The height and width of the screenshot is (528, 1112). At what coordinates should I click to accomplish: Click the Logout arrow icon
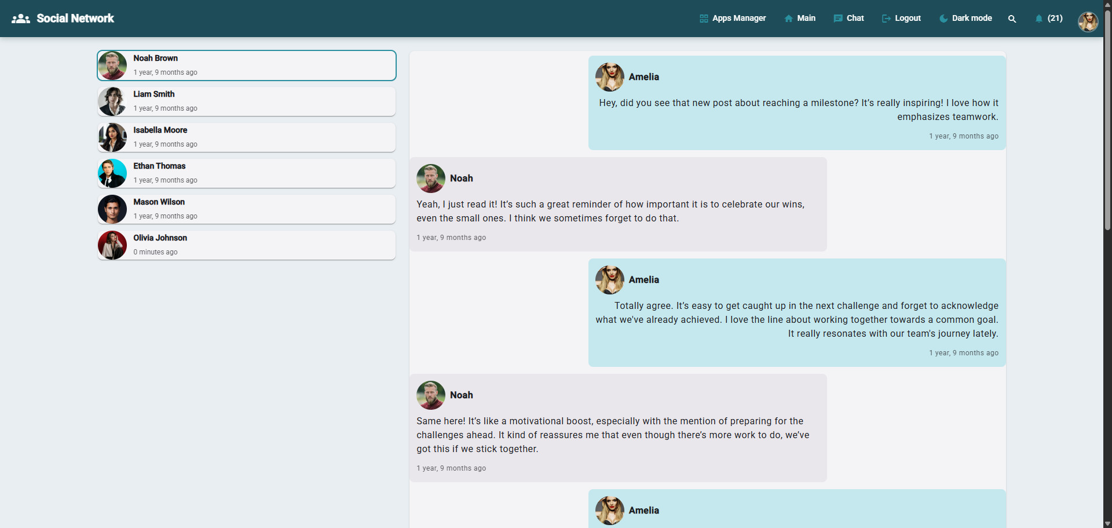point(886,19)
